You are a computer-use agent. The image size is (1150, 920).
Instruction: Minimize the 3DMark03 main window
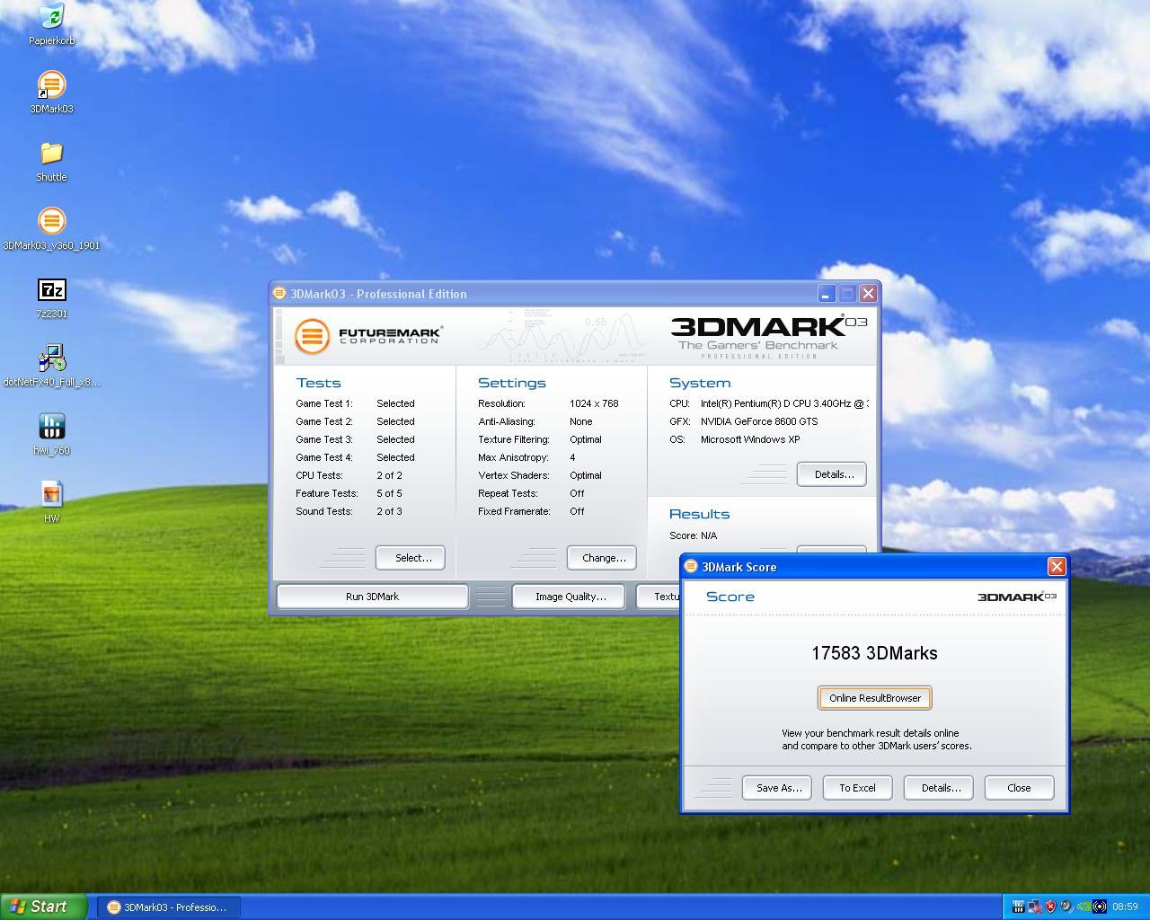point(826,293)
